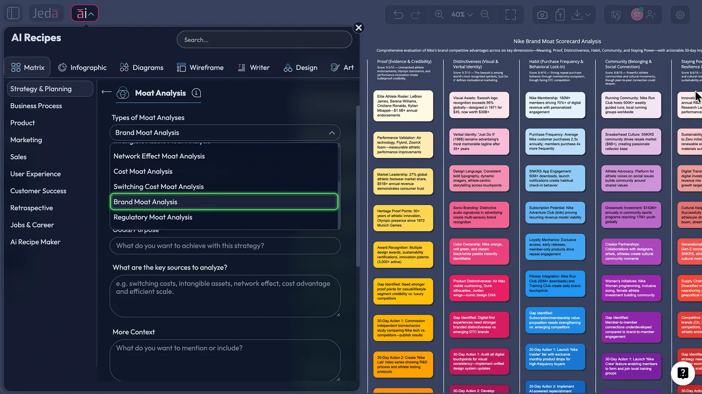Expand the download options chevron
This screenshot has width=702, height=394.
point(588,15)
